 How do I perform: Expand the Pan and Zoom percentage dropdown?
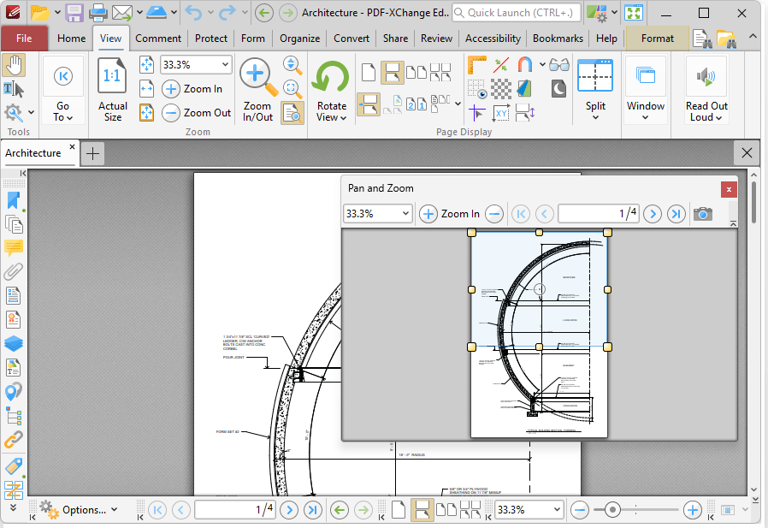point(405,214)
